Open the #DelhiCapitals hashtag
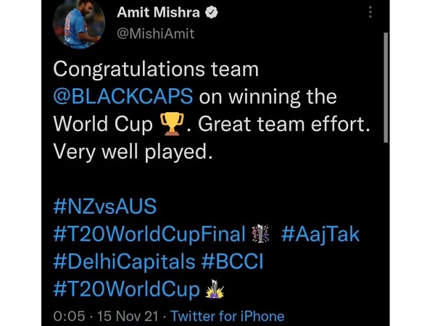 point(124,262)
